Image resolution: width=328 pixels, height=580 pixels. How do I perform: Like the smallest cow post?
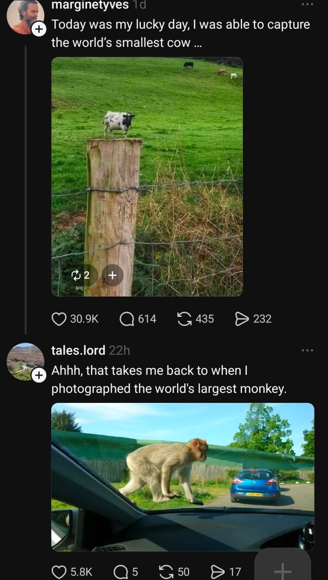(x=59, y=319)
